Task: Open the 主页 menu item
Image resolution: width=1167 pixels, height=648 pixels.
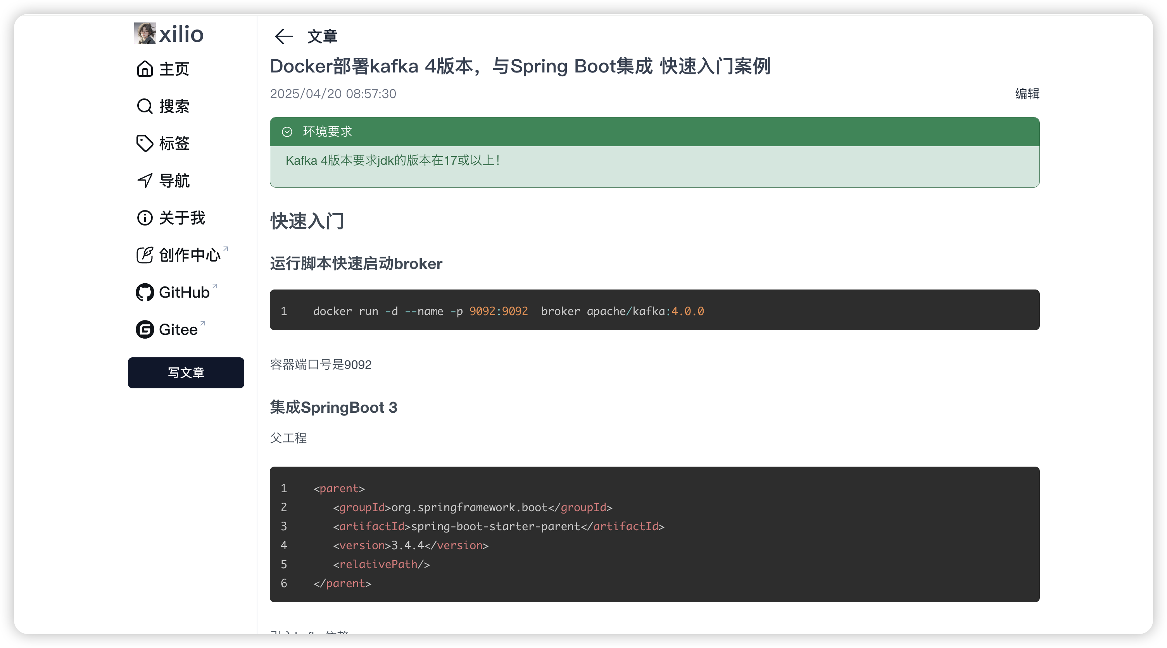Action: (x=174, y=69)
